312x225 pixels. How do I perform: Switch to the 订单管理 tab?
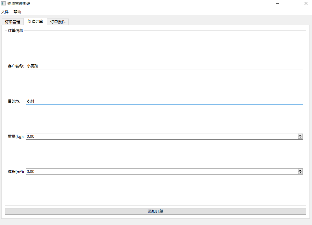click(13, 22)
